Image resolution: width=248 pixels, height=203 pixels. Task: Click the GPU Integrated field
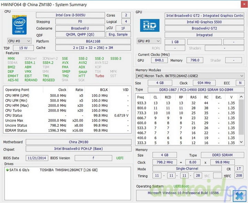[204, 35]
